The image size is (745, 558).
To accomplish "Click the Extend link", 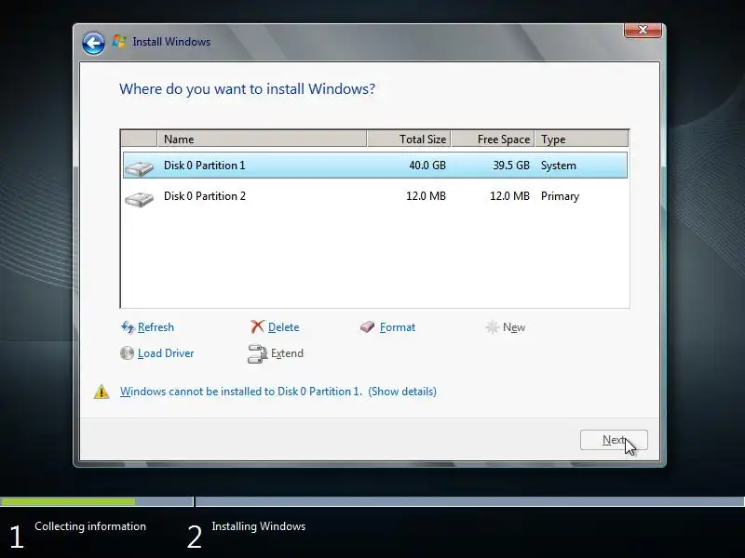I will click(287, 353).
